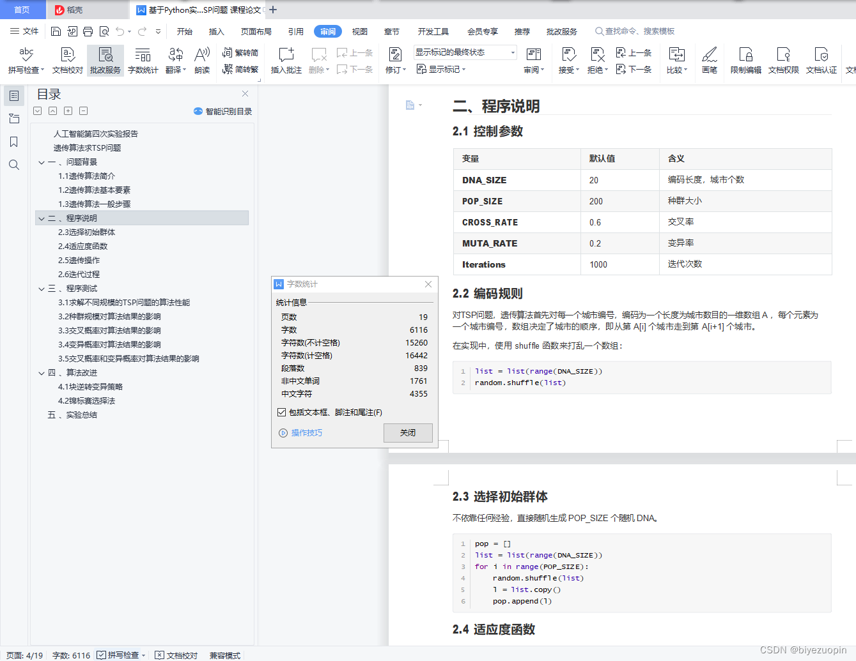Click the print icon in quick toolbar
The width and height of the screenshot is (856, 661).
click(88, 31)
